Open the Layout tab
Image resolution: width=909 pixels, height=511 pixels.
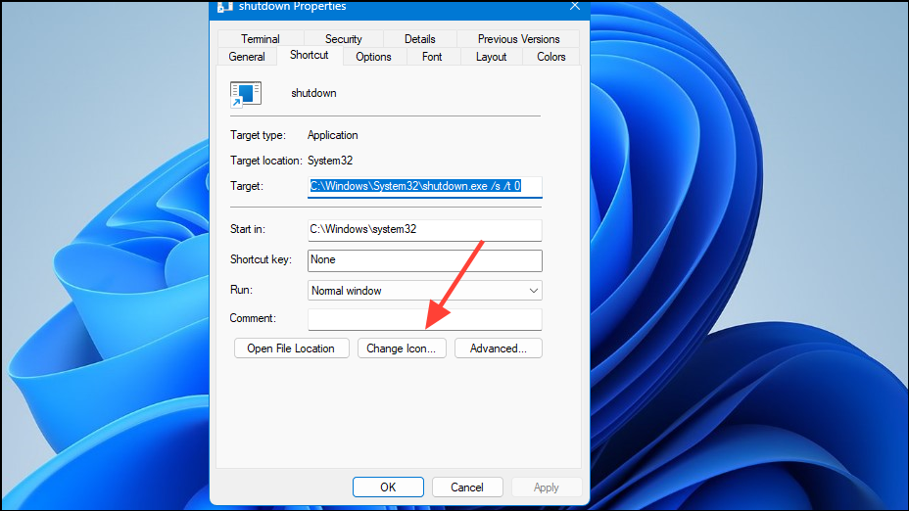tap(491, 57)
